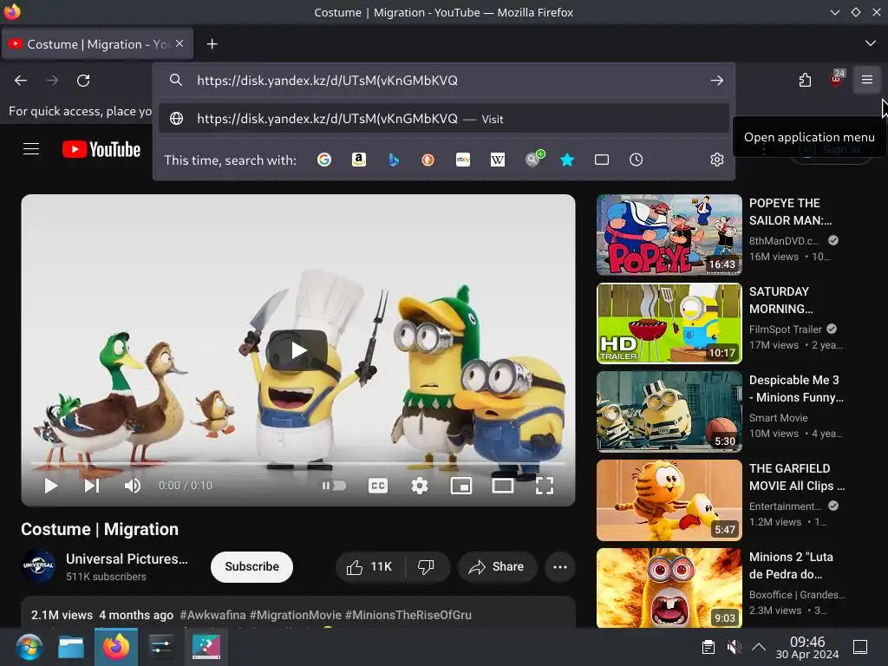Search this time with Amazon icon
This screenshot has height=666, width=888.
pos(358,160)
